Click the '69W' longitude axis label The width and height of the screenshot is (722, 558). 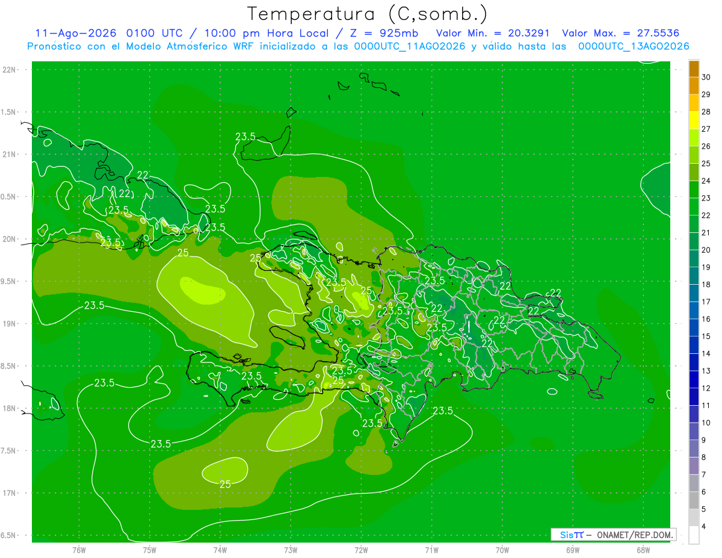[x=572, y=550]
